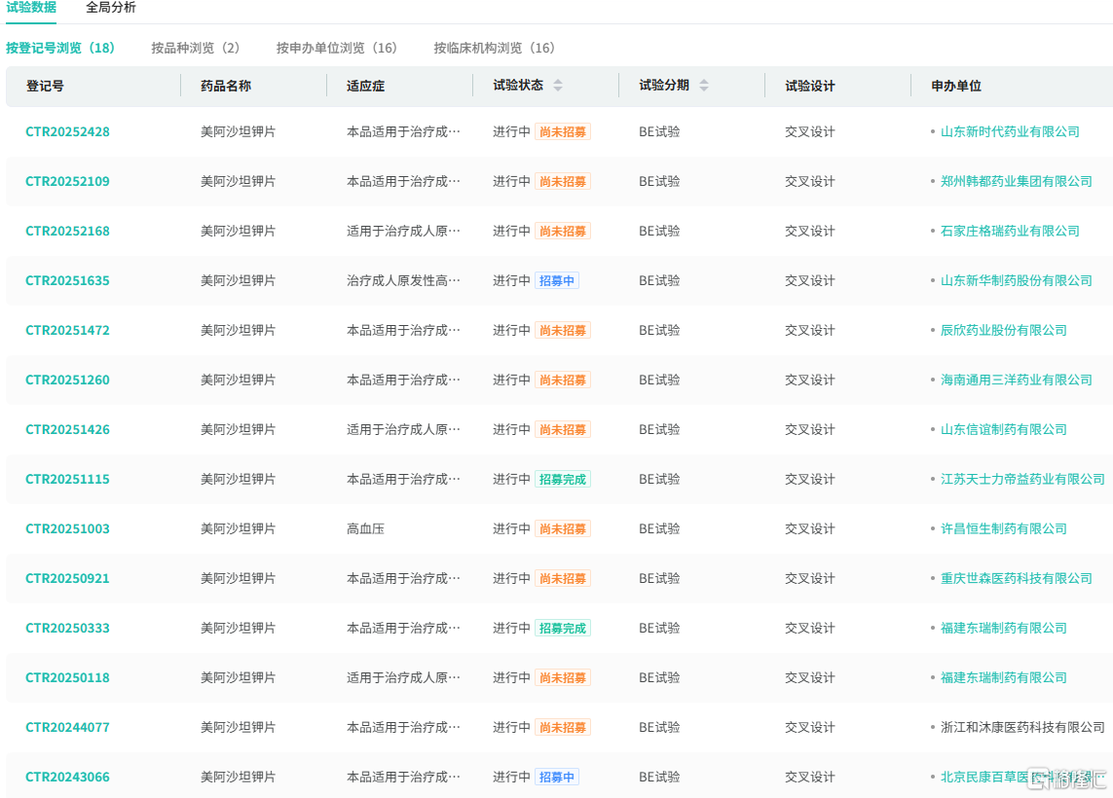Viewport: 1113px width, 798px height.
Task: Select 按临床机构浏览 (16) view
Action: (x=494, y=49)
